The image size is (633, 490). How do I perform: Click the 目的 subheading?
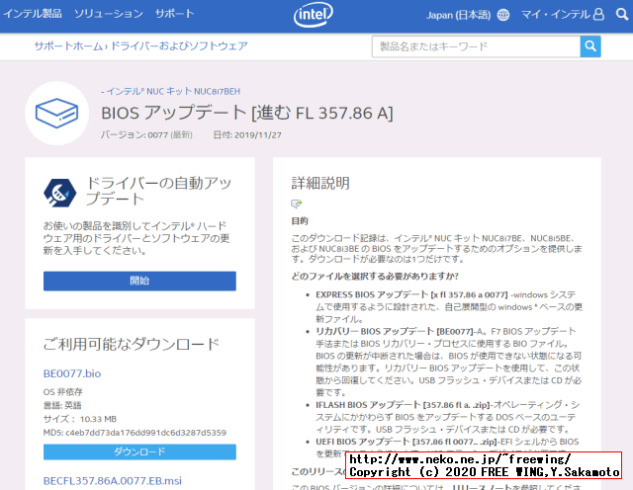(300, 221)
